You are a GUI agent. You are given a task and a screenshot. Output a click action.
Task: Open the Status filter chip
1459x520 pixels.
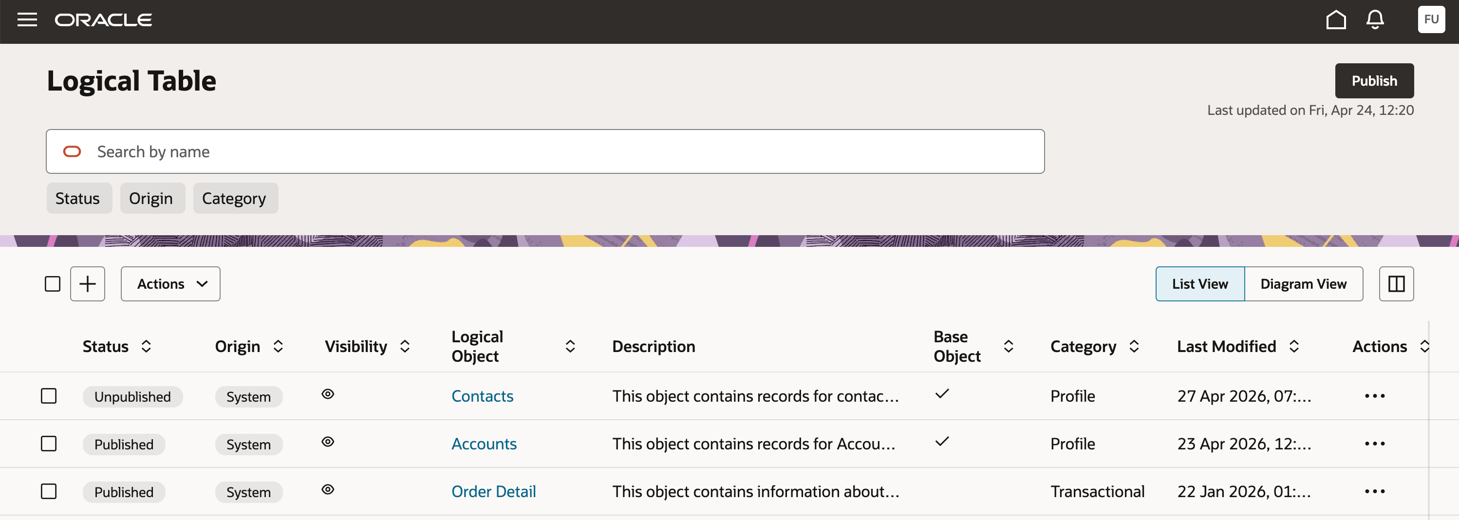[x=79, y=198]
